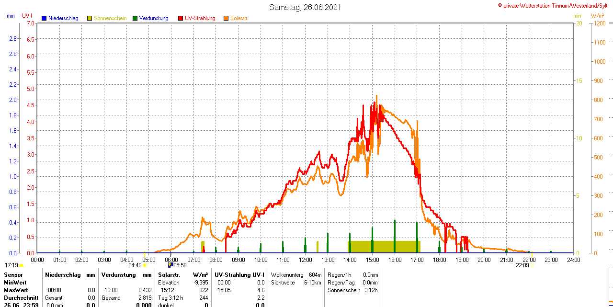Click the UV-Strahlung legend text
The image size is (613, 307).
(x=200, y=18)
